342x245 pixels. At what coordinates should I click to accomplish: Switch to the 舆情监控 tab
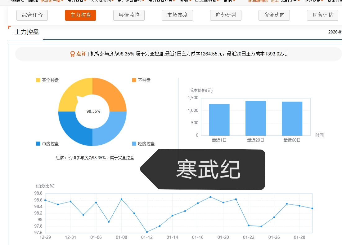pos(129,15)
